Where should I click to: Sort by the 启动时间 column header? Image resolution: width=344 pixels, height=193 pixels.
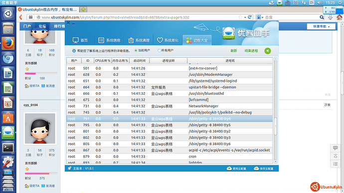click(139, 61)
